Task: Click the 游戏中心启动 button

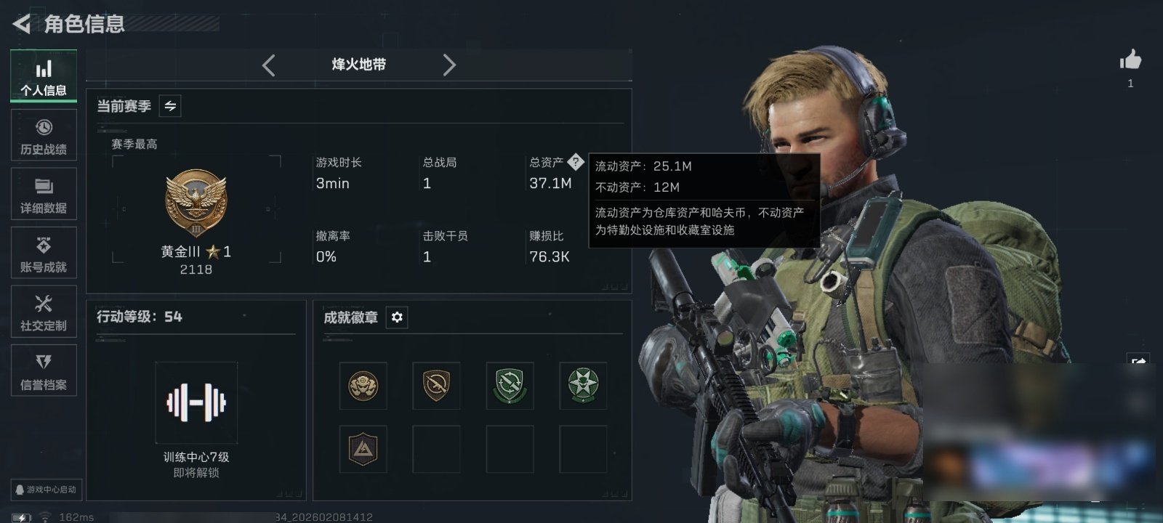Action: (x=44, y=490)
